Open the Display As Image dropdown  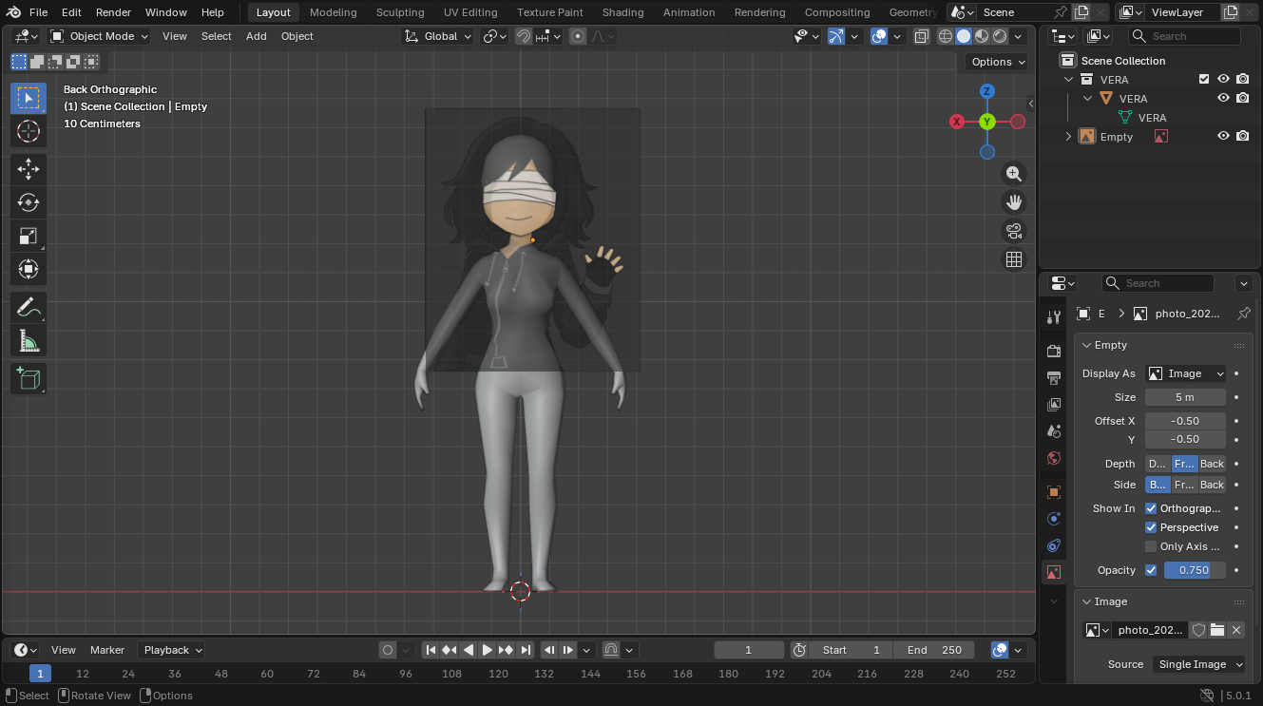click(x=1185, y=373)
